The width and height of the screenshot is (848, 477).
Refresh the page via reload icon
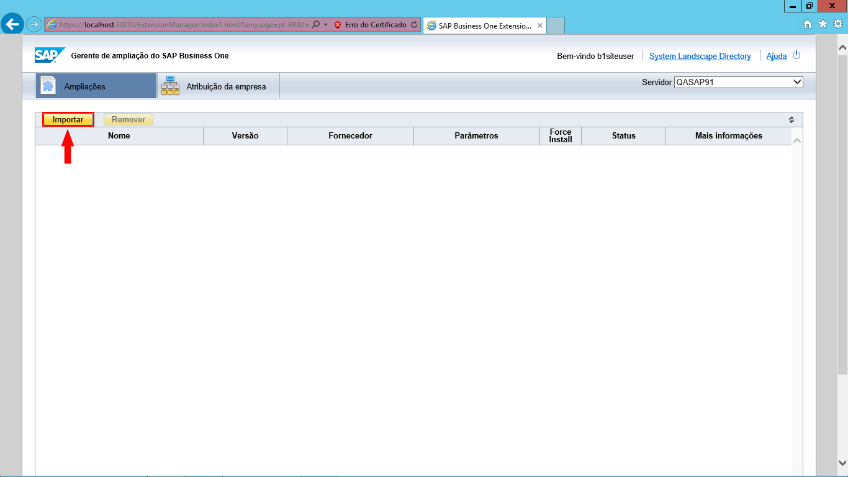(x=414, y=25)
